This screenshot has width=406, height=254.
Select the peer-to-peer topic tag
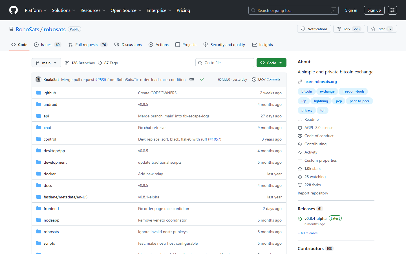tap(359, 101)
